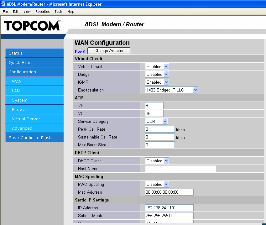Image resolution: width=266 pixels, height=225 pixels.
Task: Click the ADSL Modem / Router title text
Action: [114, 24]
